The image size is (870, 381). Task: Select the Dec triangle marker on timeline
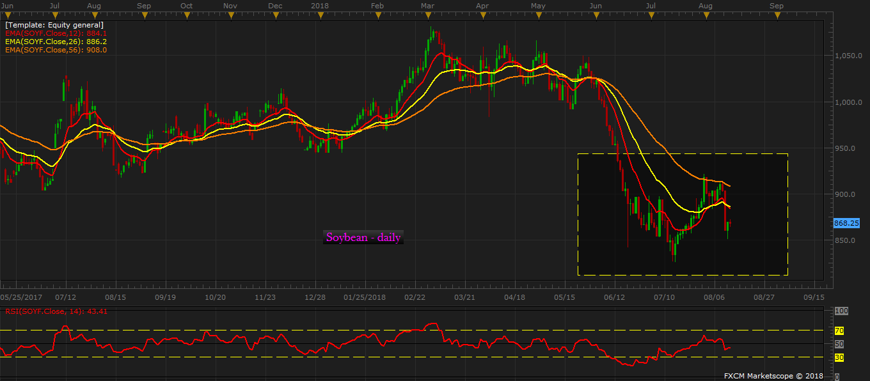276,13
